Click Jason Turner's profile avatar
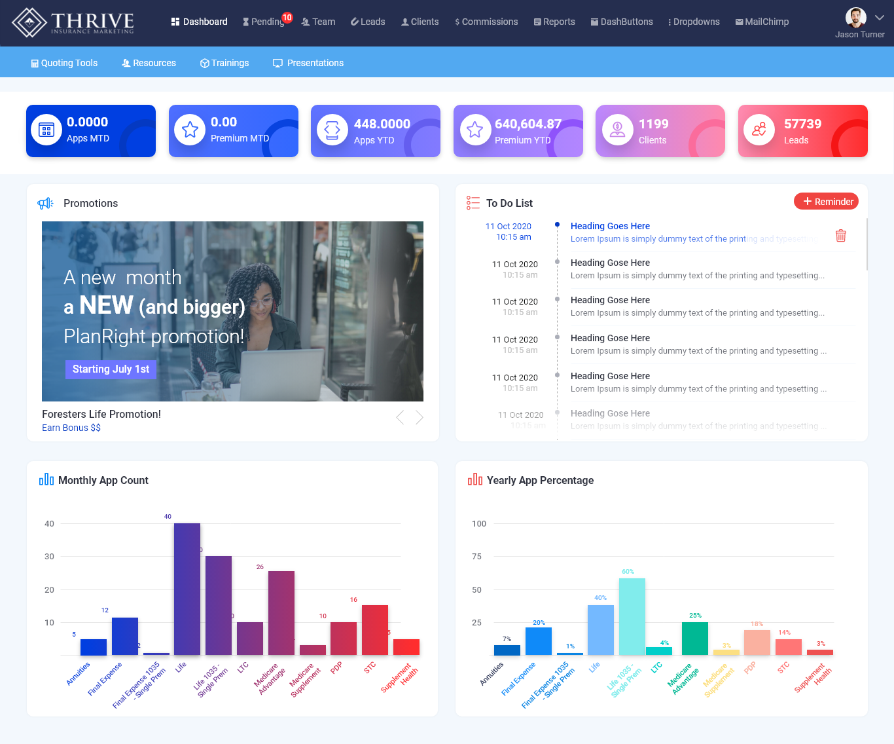894x744 pixels. tap(856, 18)
